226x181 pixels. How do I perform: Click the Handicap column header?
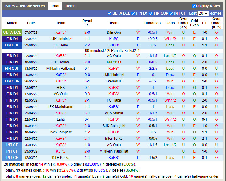point(152,23)
